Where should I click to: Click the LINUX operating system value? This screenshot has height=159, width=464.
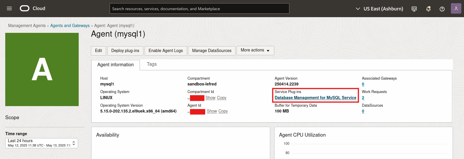(106, 98)
